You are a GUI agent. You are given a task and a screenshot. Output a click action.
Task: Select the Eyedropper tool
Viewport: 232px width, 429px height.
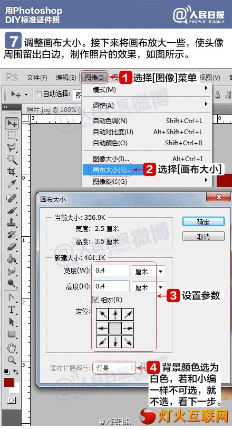click(x=11, y=184)
